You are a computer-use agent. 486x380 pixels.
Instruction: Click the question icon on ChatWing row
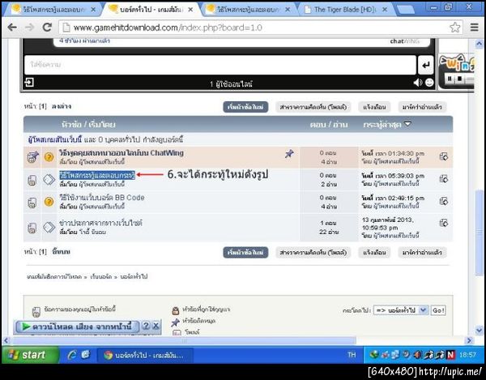coord(49,157)
